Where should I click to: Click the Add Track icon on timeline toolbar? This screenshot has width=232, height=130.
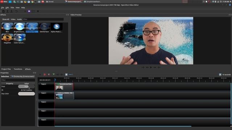coord(40,74)
